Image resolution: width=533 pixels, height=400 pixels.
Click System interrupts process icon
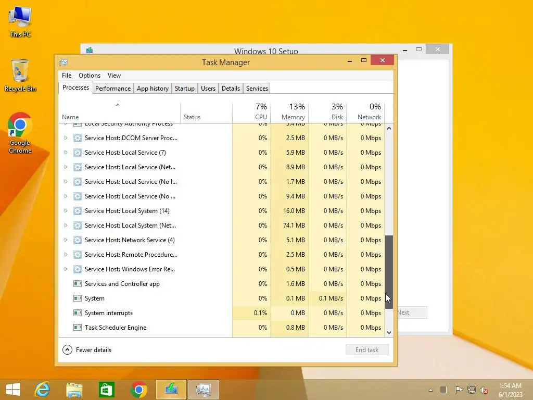click(x=78, y=313)
